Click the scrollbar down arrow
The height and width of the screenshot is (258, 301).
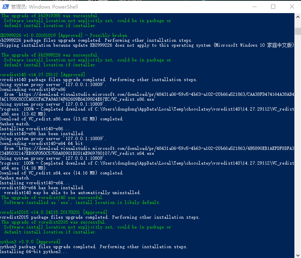(298, 255)
